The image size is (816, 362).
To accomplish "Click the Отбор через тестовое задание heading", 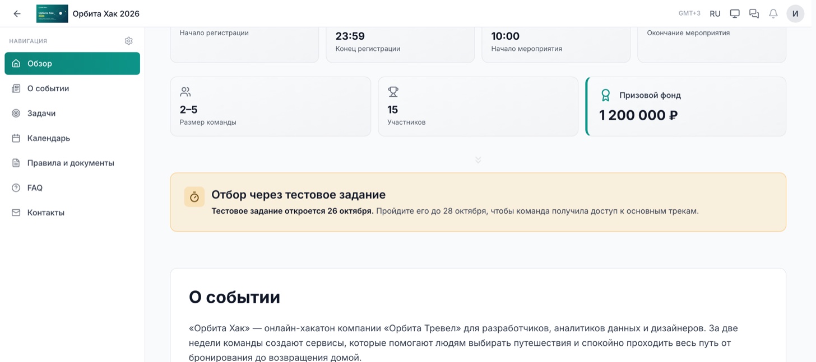I will pyautogui.click(x=298, y=195).
